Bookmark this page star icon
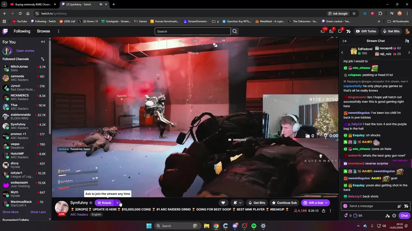The width and height of the screenshot is (412, 231). click(354, 13)
